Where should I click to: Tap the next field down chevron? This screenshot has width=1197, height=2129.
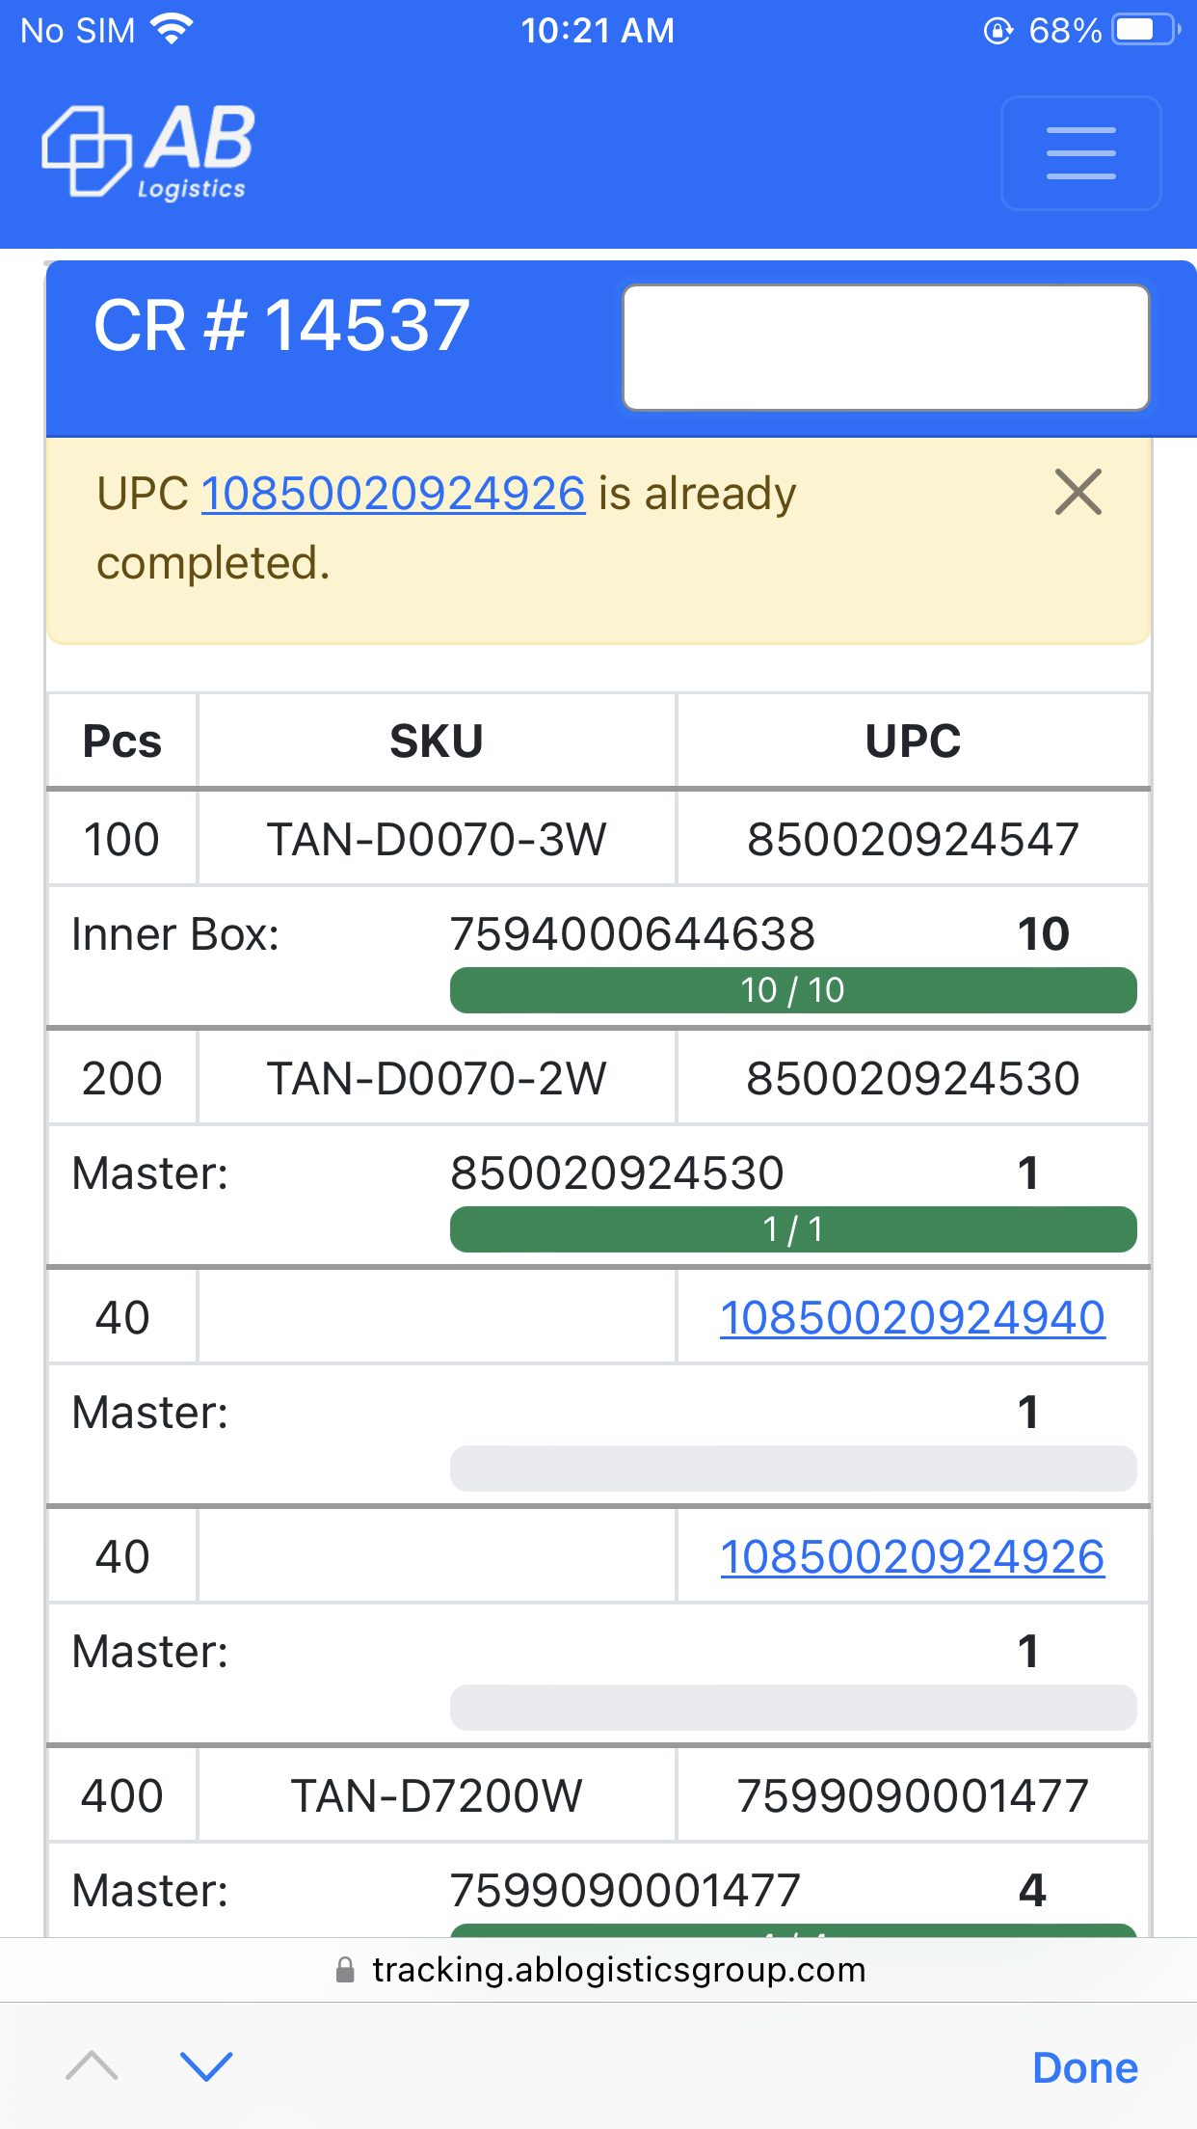pyautogui.click(x=206, y=2066)
